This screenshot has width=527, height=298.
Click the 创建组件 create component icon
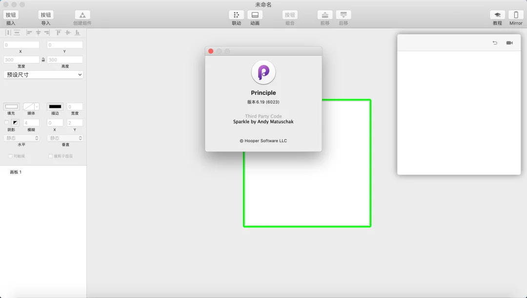(x=82, y=15)
